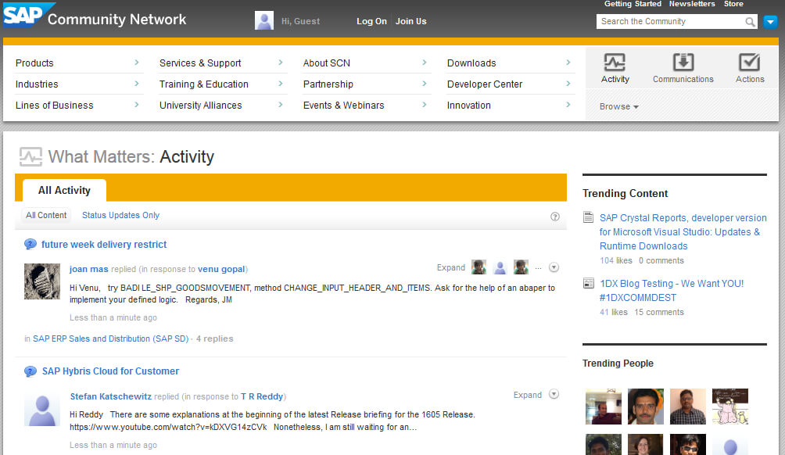Click the 1DX Blog Testing post icon
Viewport: 785px width, 455px height.
[589, 284]
